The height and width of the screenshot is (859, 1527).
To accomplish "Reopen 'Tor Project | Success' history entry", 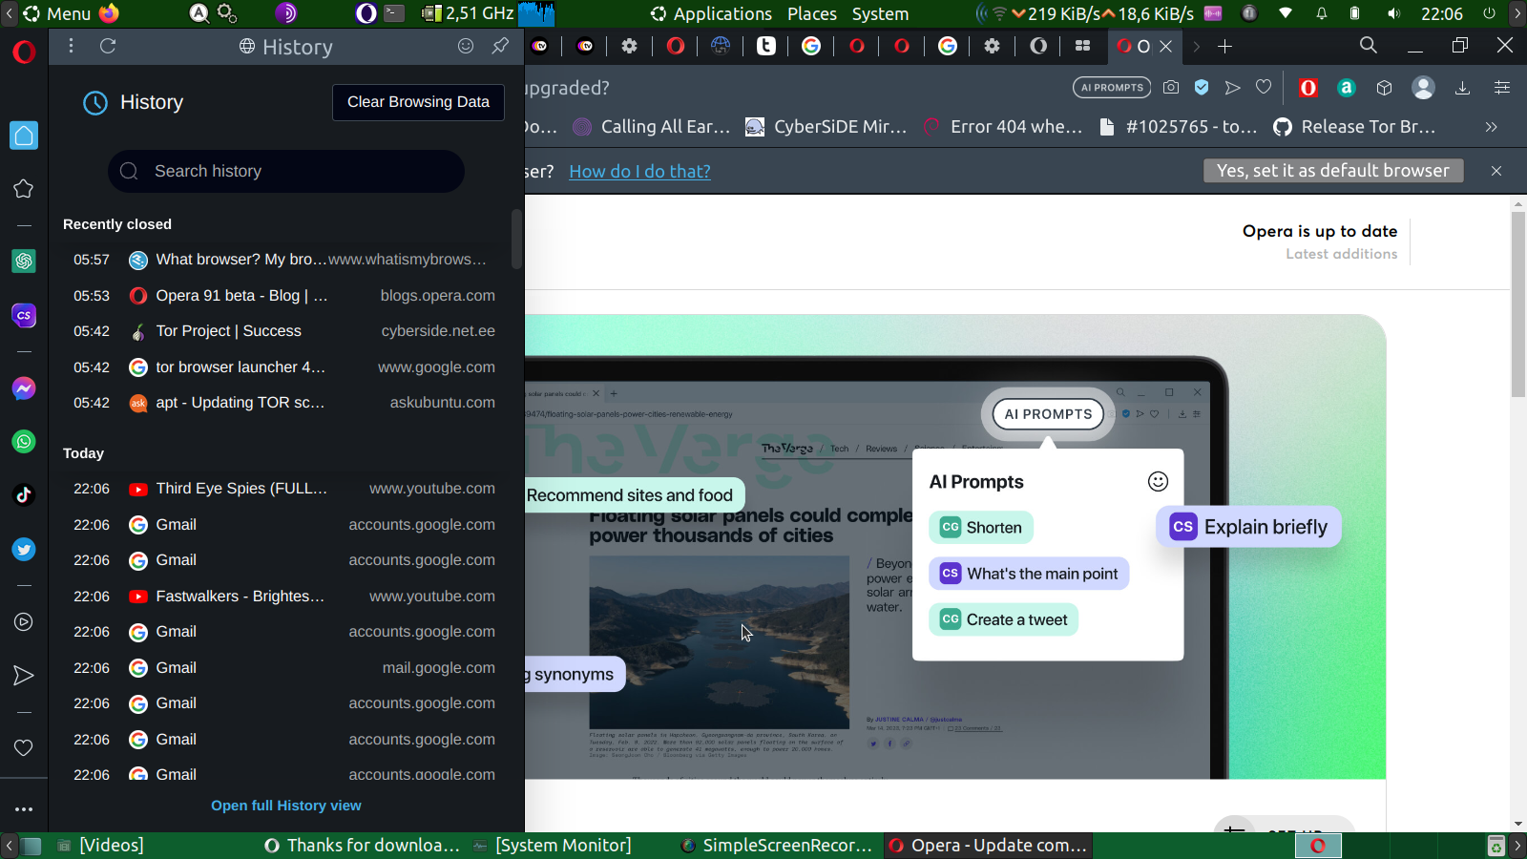I will [284, 331].
